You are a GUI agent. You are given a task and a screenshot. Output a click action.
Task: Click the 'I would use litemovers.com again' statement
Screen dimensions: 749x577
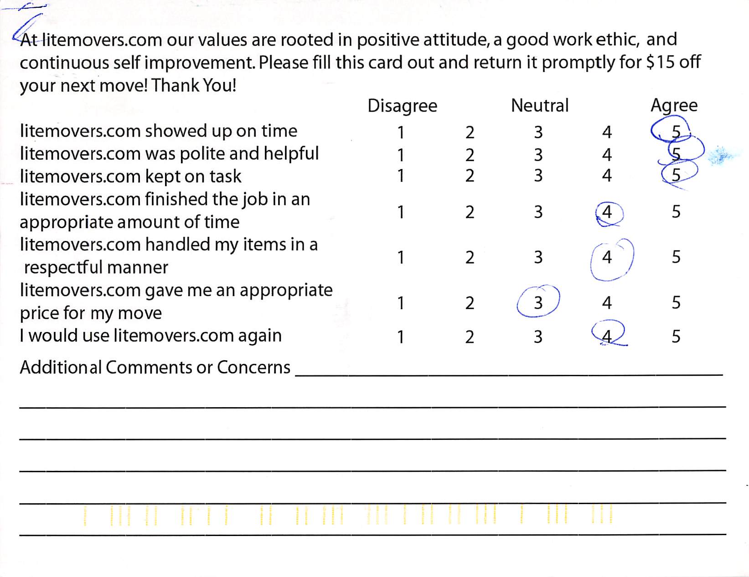point(151,336)
